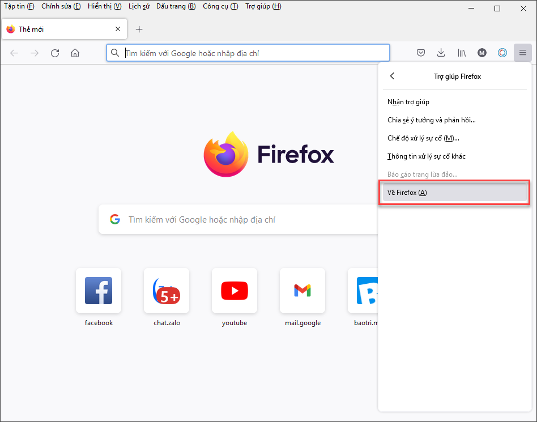
Task: Go to the home page icon
Action: coord(75,53)
